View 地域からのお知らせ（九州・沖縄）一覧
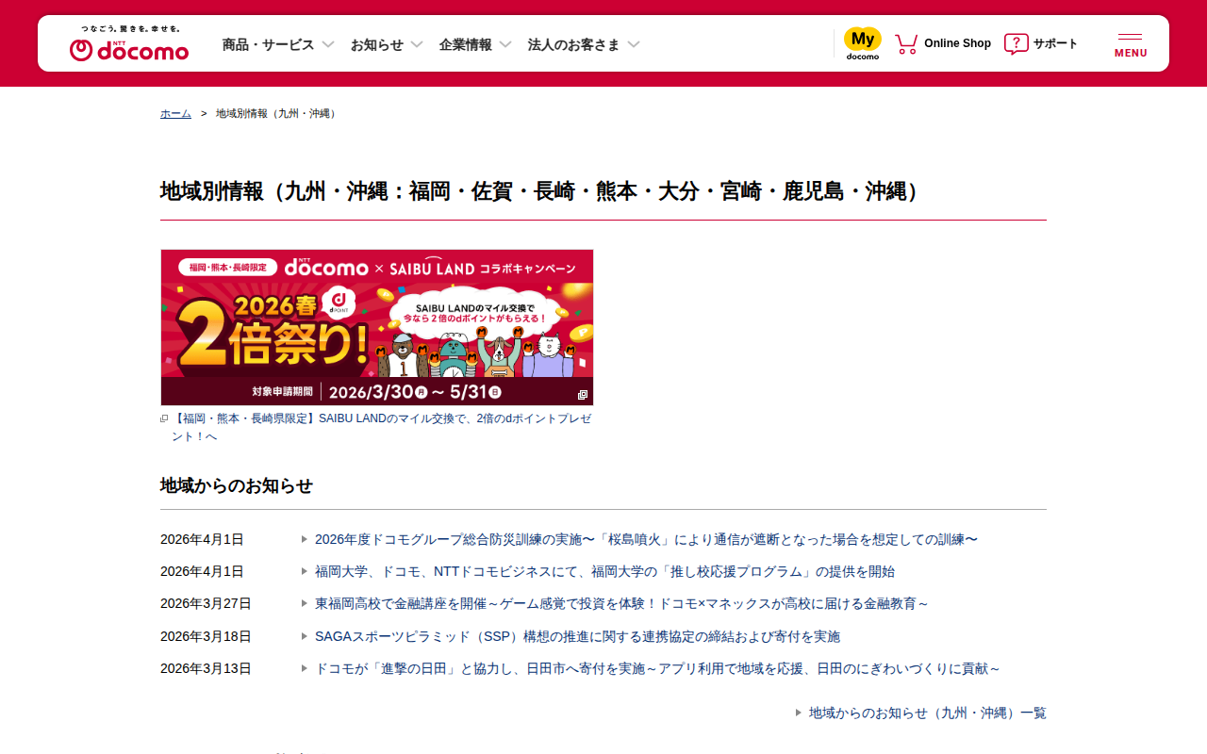The image size is (1207, 754). click(x=928, y=713)
